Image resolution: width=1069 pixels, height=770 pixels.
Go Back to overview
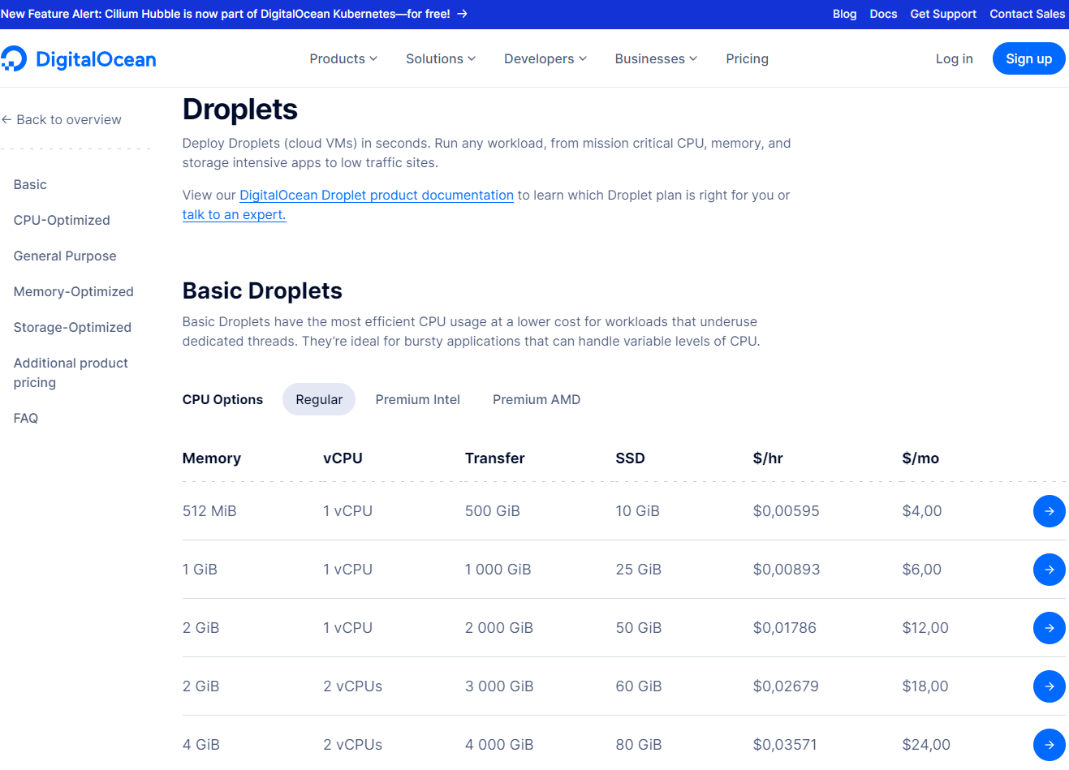pos(62,119)
